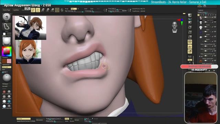Click the Zoom canvas icon
The height and width of the screenshot is (124, 220).
click(x=190, y=27)
